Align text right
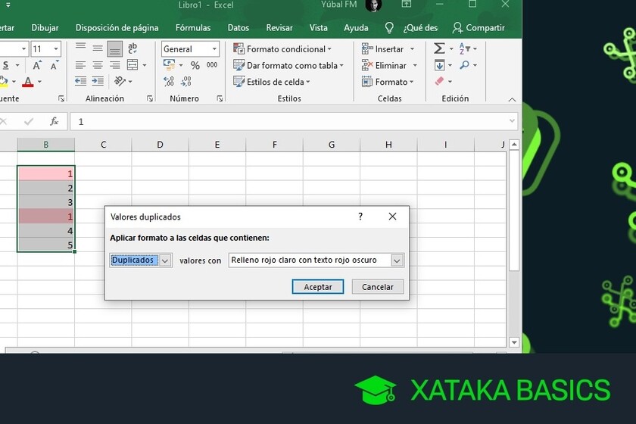 pos(115,65)
